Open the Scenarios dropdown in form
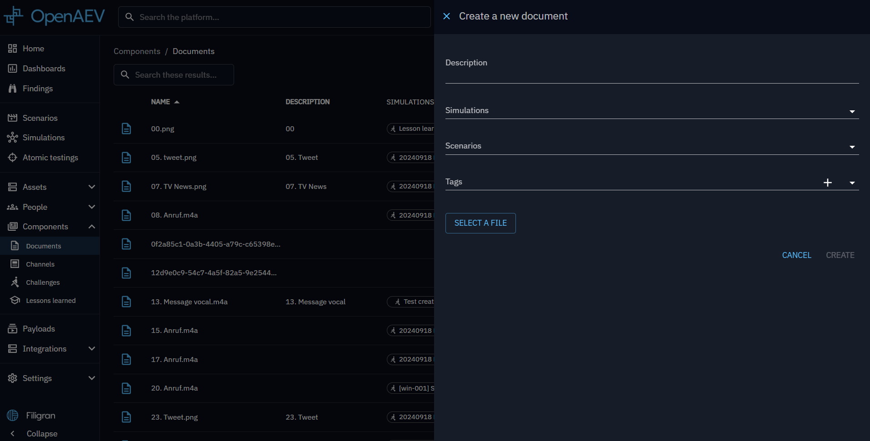Screen dimensions: 870x441 pos(852,147)
